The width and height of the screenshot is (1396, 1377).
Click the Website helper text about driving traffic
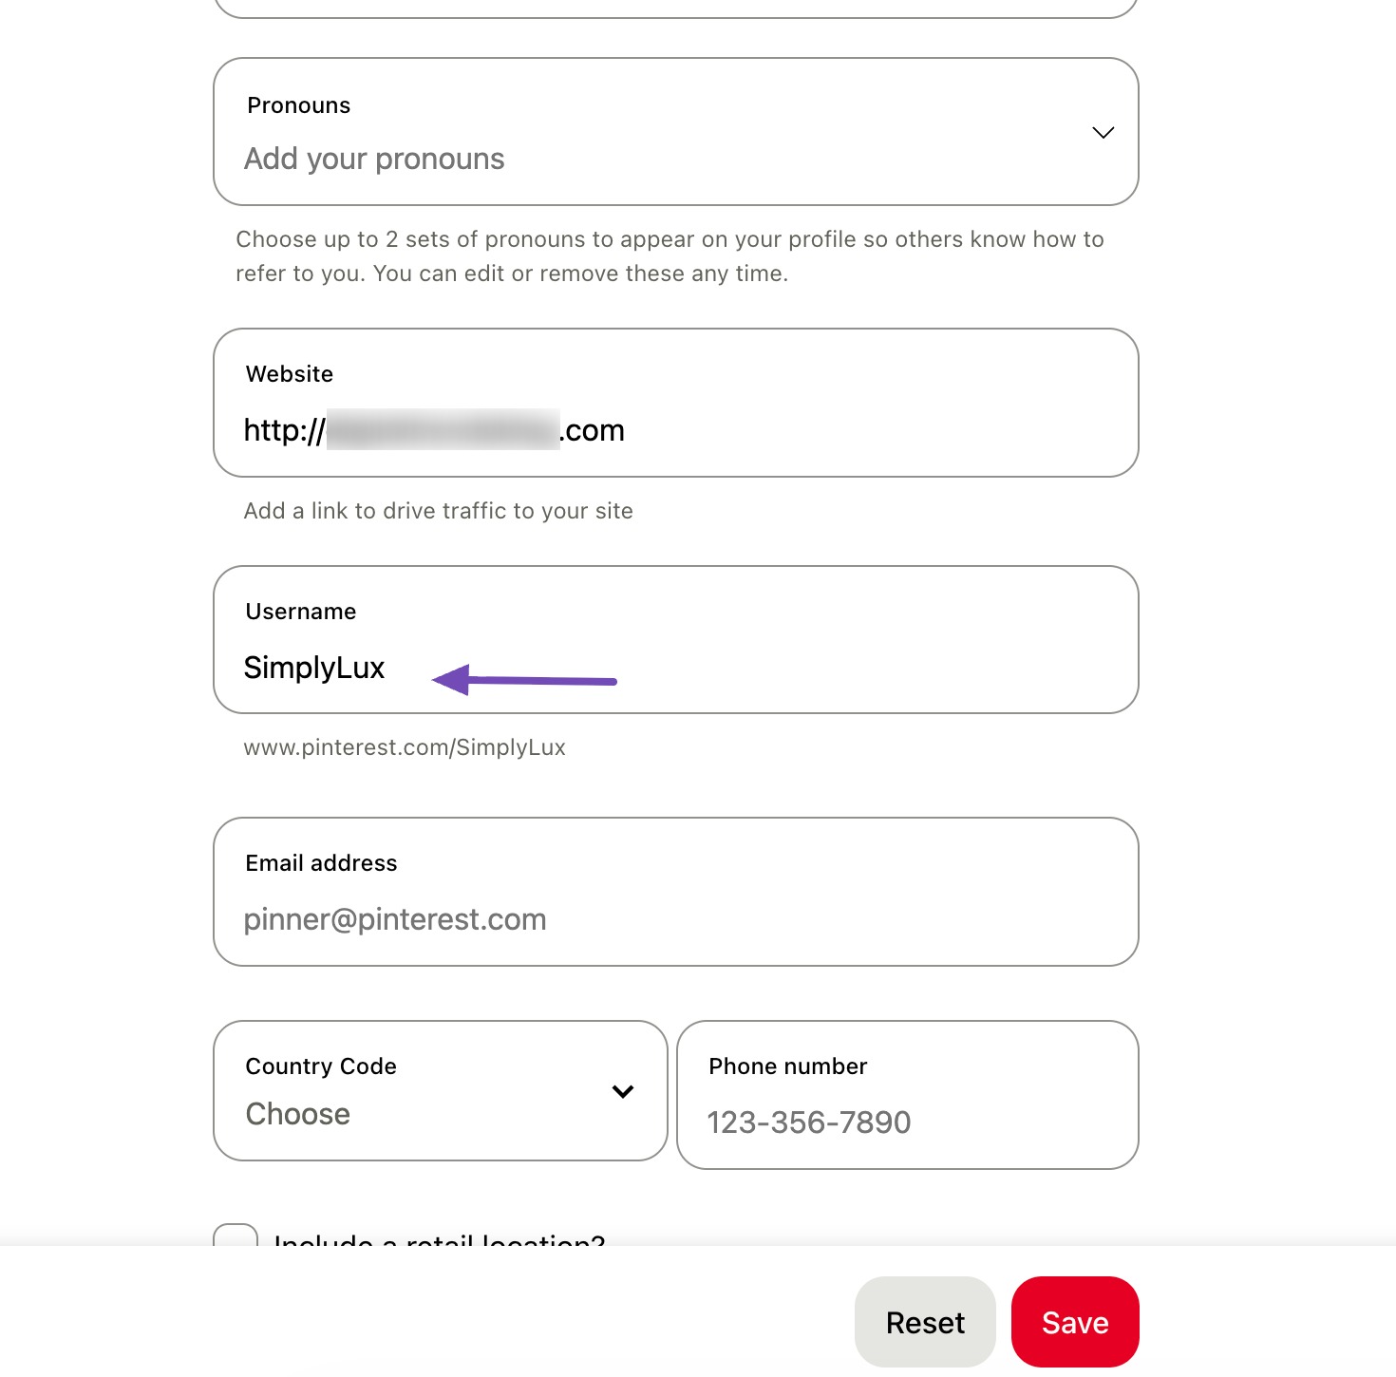click(x=438, y=511)
